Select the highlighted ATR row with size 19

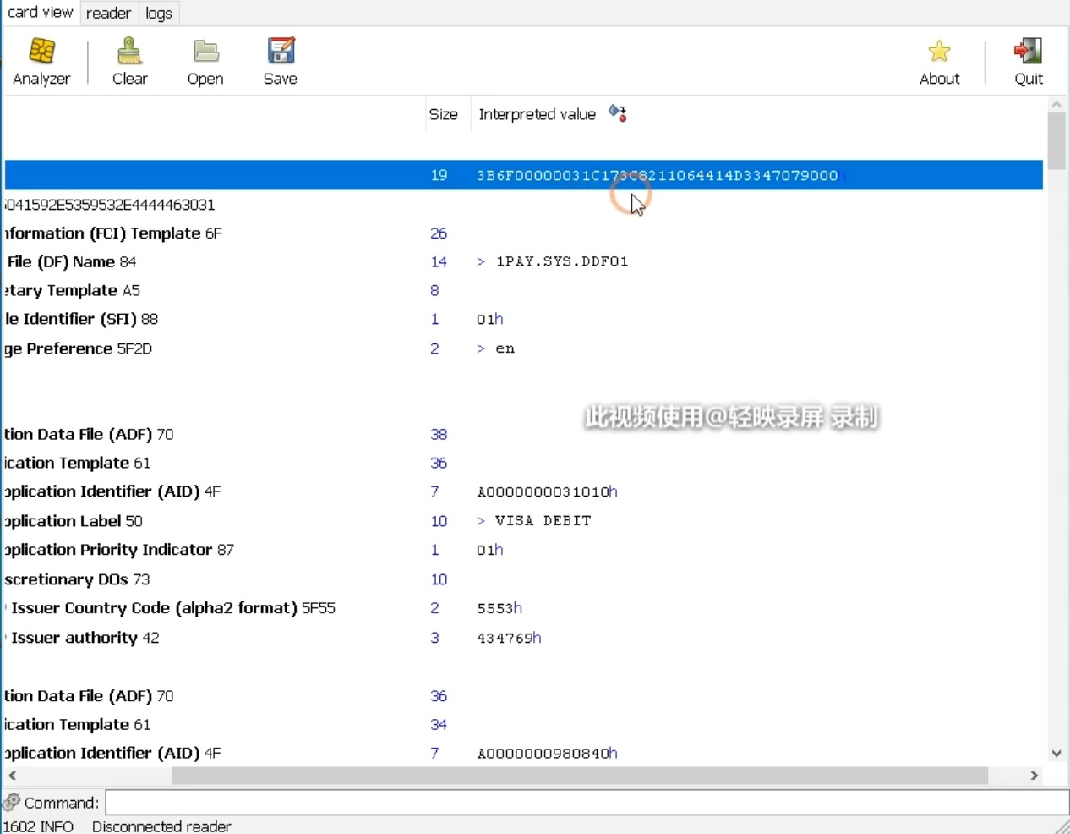tap(523, 175)
